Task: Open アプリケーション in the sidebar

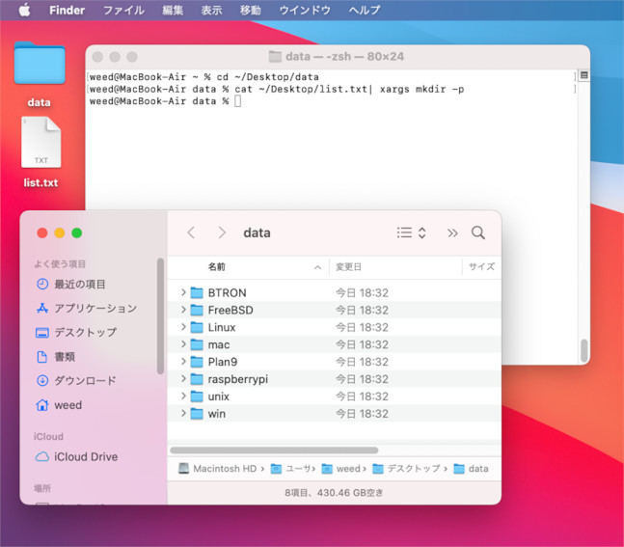Action: coord(86,308)
